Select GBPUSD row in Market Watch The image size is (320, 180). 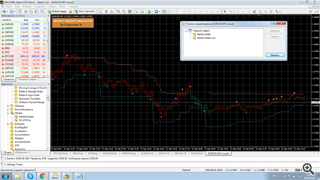click(23, 32)
